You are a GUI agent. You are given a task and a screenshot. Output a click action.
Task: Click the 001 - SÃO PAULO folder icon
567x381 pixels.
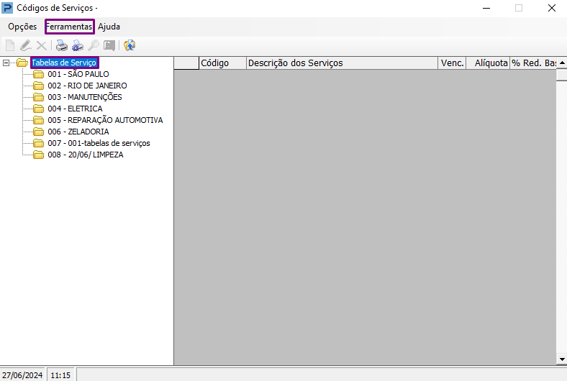pos(38,74)
